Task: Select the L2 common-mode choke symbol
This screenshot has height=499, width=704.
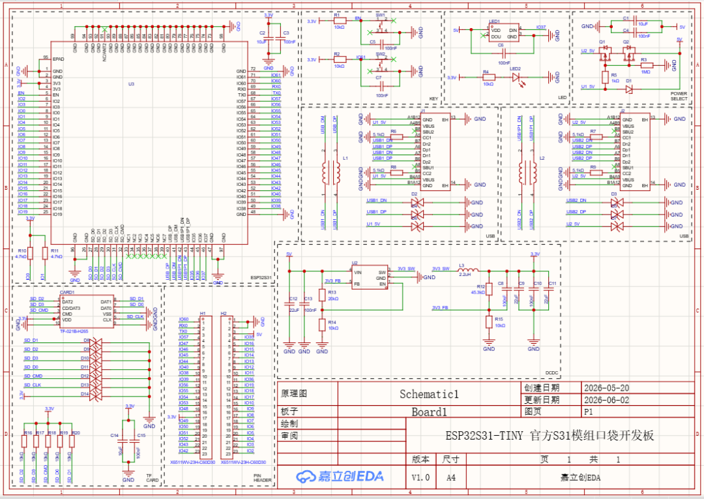Action: pos(528,172)
